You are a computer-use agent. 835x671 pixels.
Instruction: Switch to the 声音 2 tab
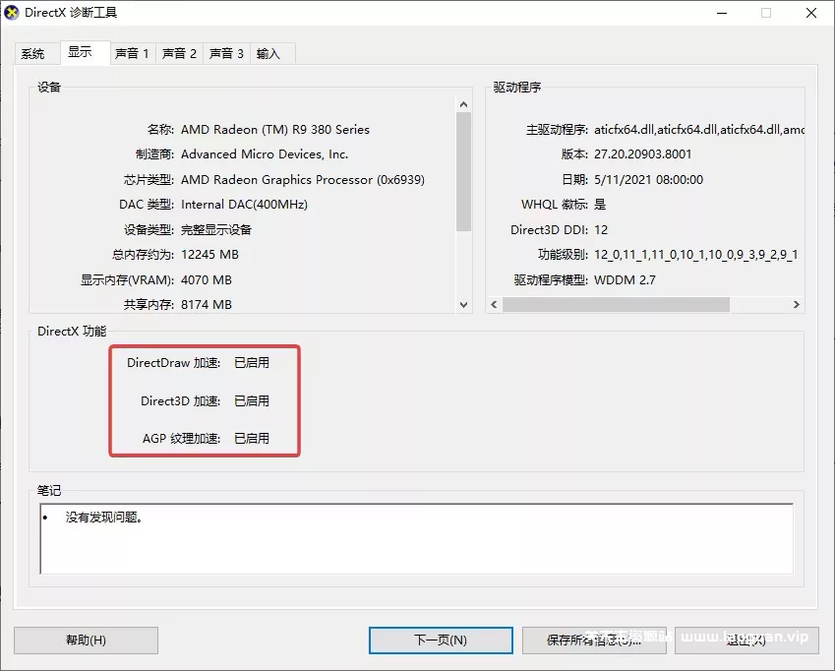(179, 53)
